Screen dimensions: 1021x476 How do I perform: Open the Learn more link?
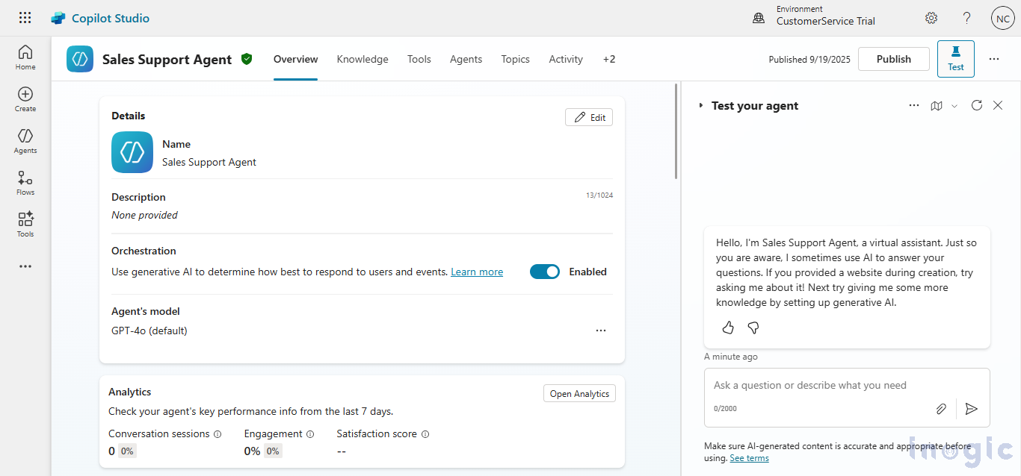coord(477,272)
